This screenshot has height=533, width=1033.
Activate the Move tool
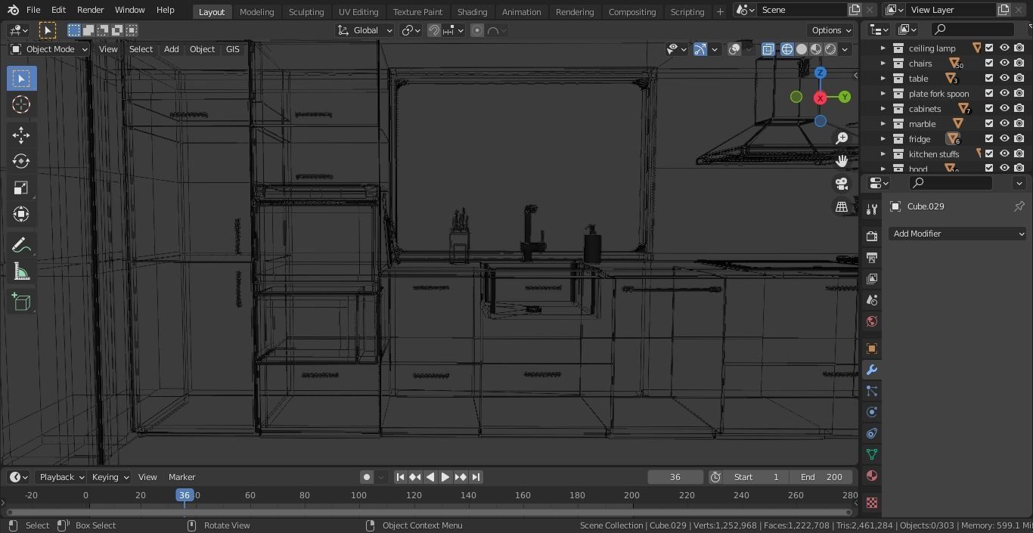[x=21, y=135]
